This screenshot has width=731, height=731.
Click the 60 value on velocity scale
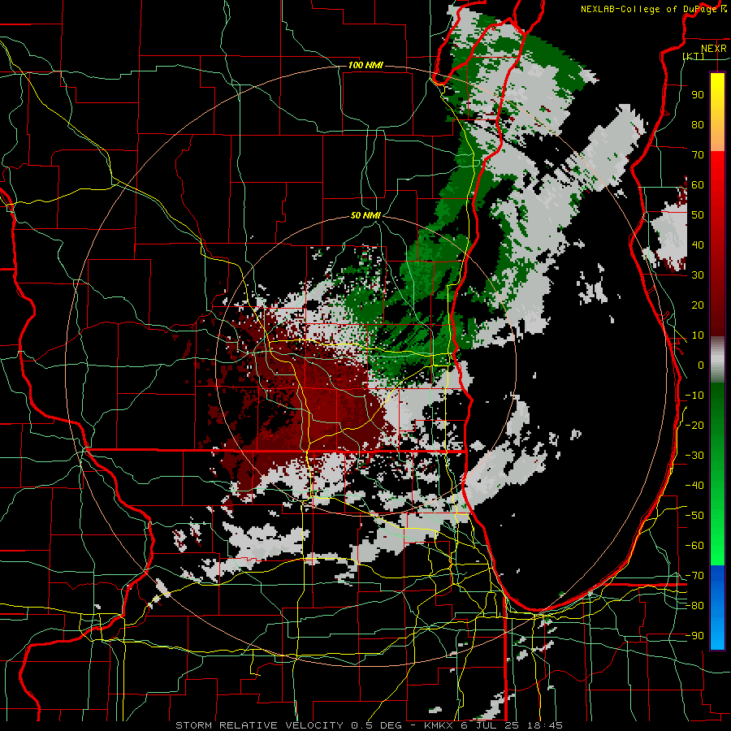[698, 185]
